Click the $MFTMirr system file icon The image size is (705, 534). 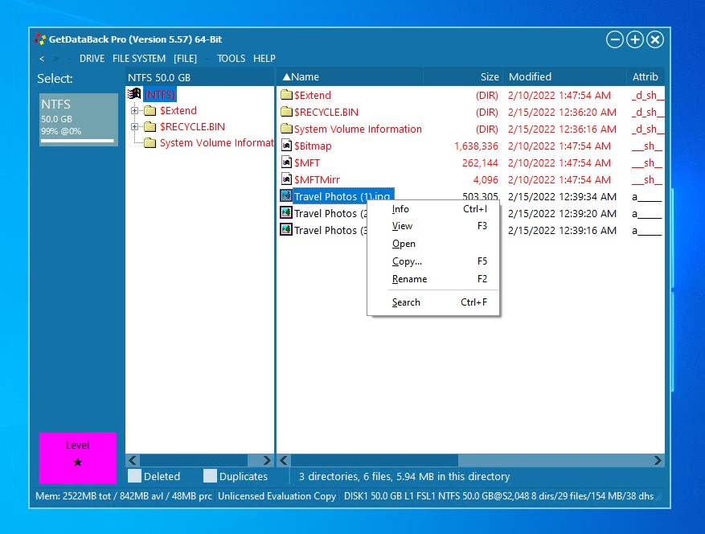coord(286,179)
